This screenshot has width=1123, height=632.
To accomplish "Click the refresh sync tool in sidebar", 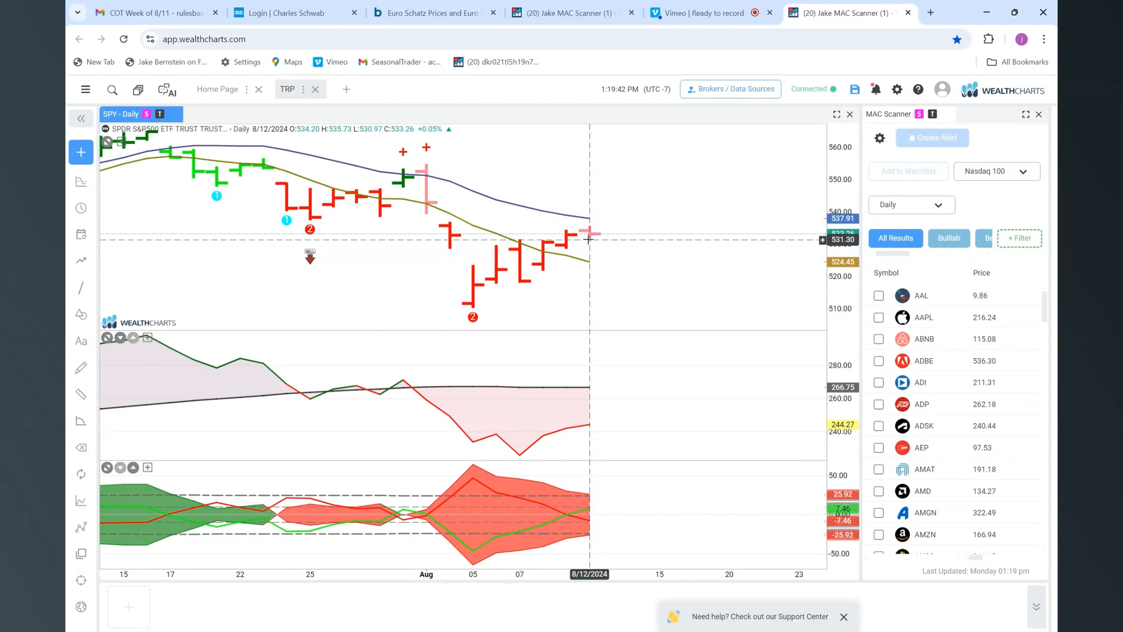I will click(x=81, y=474).
